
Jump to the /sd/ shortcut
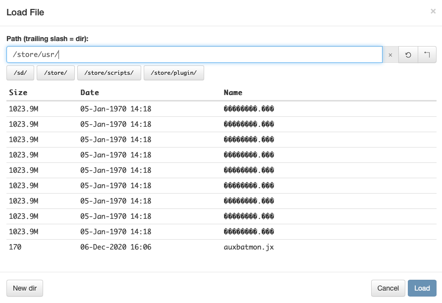[x=20, y=73]
